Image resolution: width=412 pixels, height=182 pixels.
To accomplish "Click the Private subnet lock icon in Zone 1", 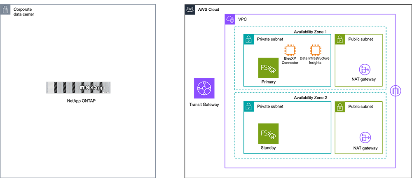I will (x=248, y=40).
